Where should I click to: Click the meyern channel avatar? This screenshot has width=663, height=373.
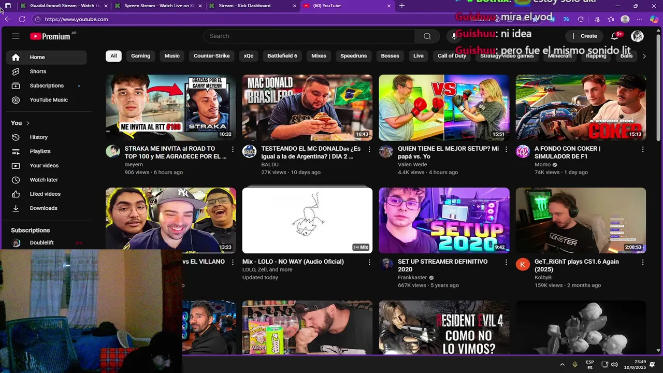[x=112, y=151]
